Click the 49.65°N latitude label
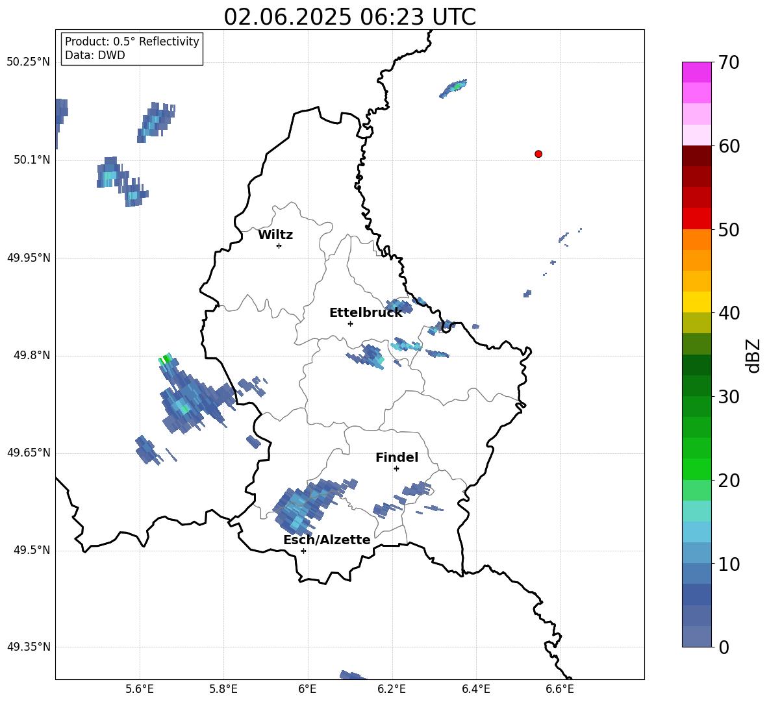Image resolution: width=769 pixels, height=702 pixels. 28,452
